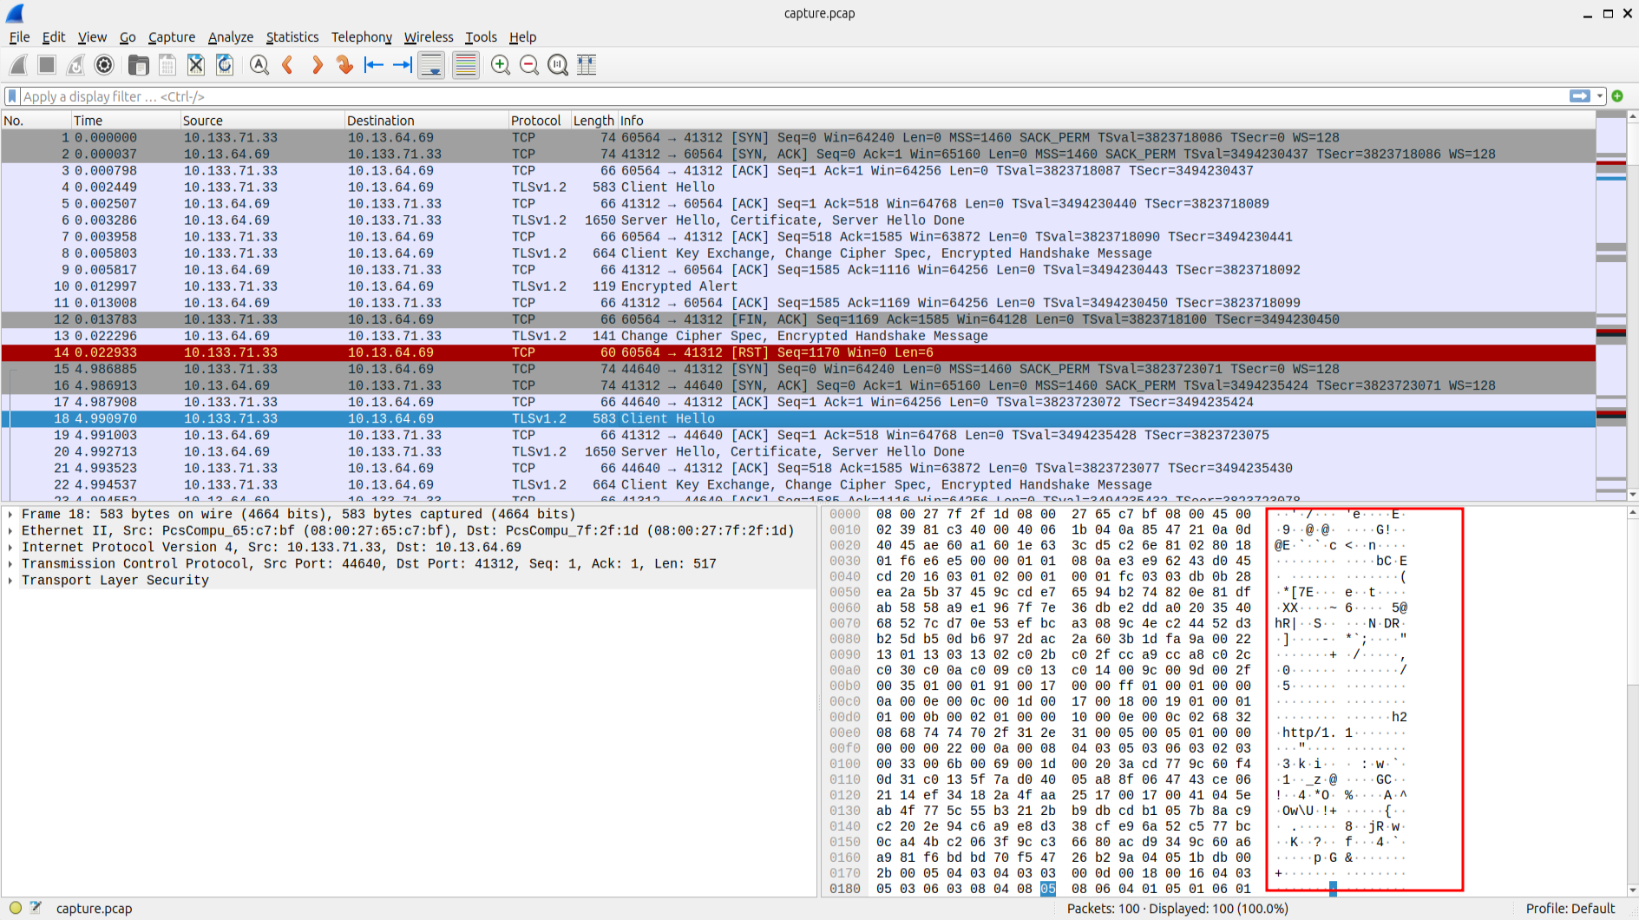Reload this capture file
The height and width of the screenshot is (920, 1639).
click(x=225, y=65)
